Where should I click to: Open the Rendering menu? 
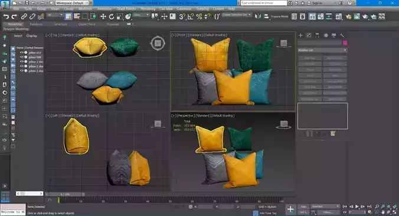pos(148,9)
